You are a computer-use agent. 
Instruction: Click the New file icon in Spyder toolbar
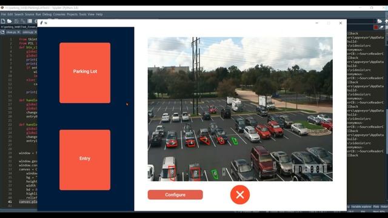coord(3,21)
